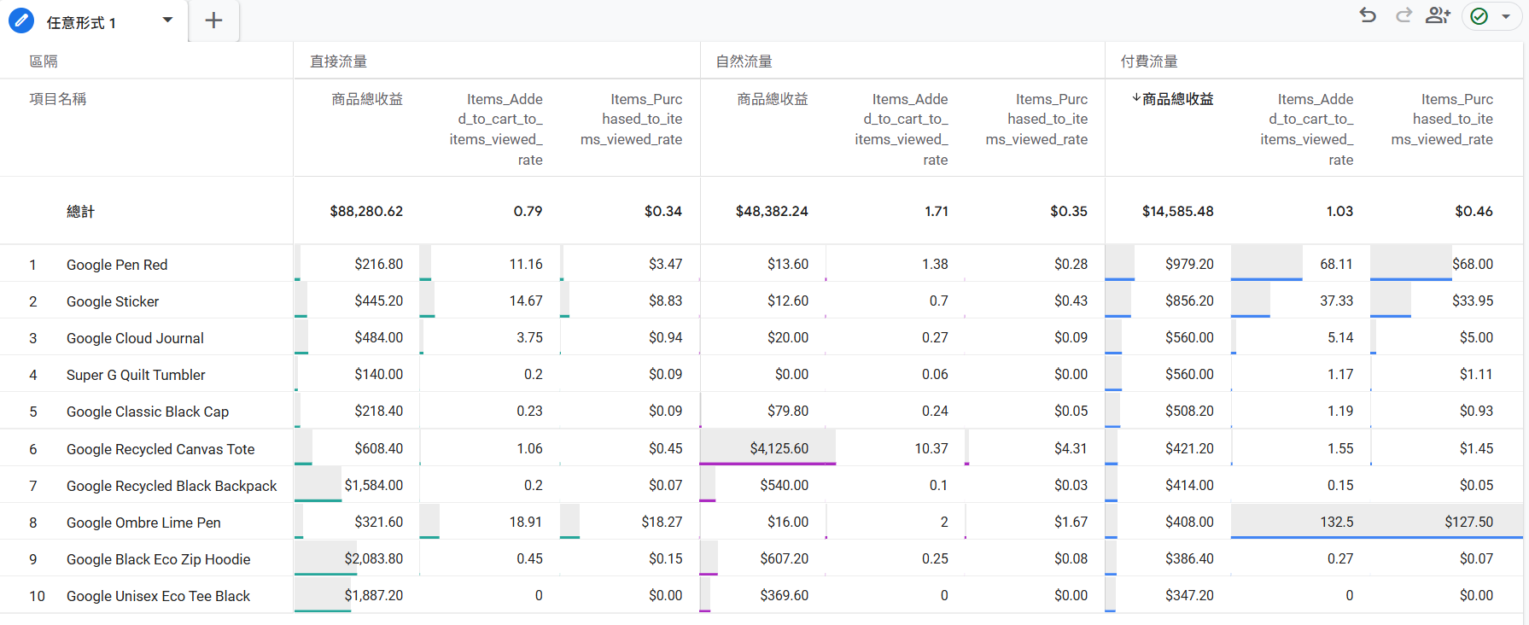Click the 直接流量 segment header
This screenshot has width=1529, height=625.
pyautogui.click(x=338, y=61)
